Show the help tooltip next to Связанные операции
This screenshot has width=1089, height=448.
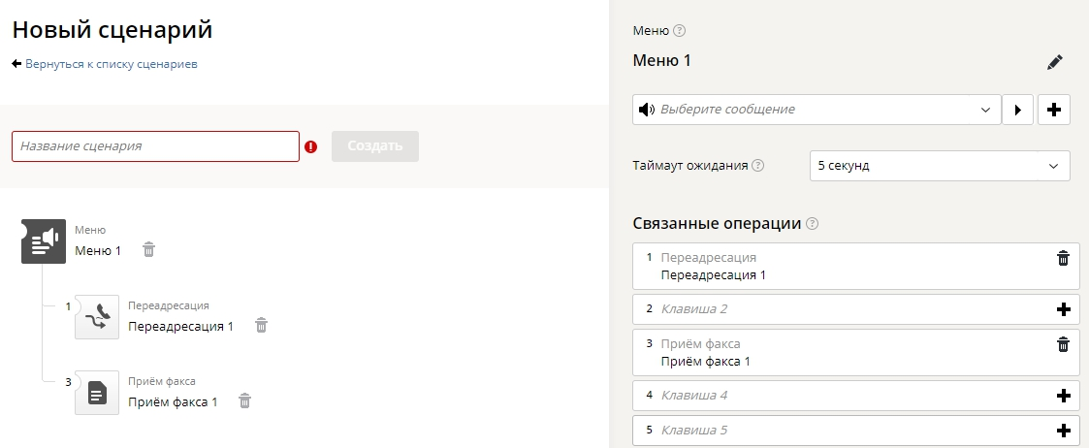[812, 224]
